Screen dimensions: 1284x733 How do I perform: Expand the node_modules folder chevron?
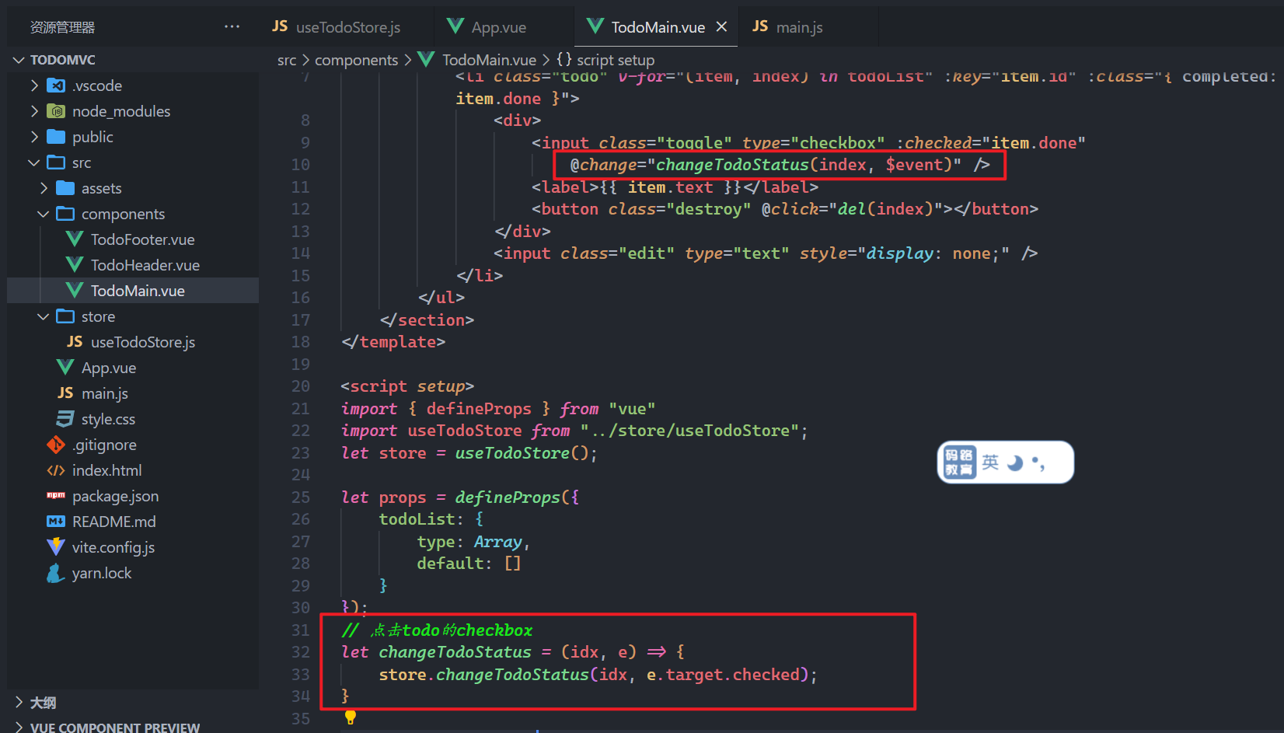click(x=34, y=111)
